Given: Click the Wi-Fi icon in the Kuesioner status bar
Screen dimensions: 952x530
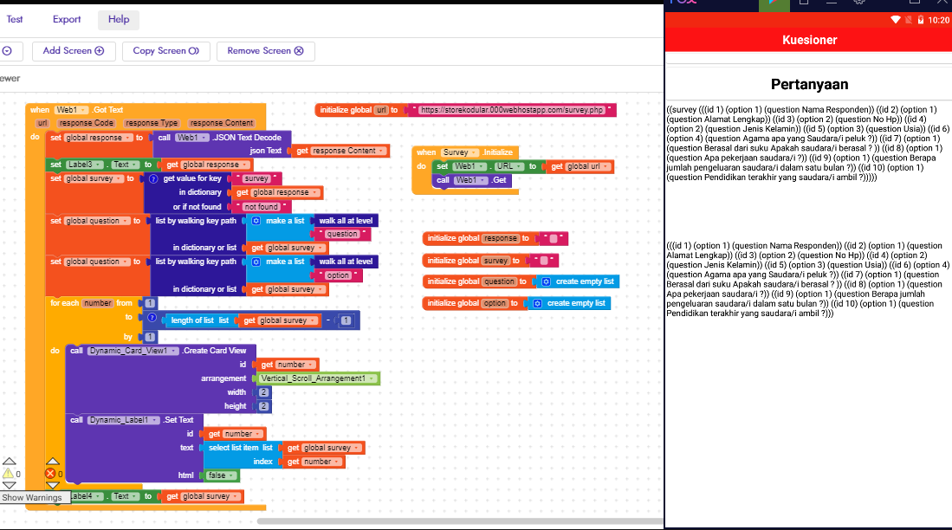Looking at the screenshot, I should coord(895,19).
